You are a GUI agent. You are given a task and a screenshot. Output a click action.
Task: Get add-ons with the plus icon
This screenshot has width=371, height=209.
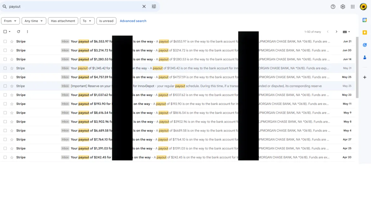pyautogui.click(x=365, y=77)
